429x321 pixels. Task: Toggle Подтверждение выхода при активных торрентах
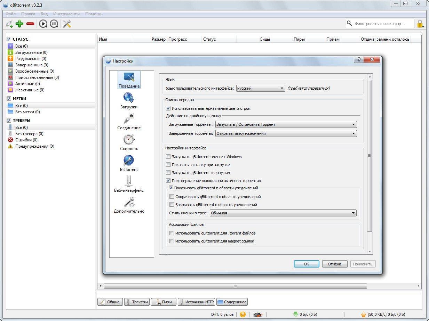coord(168,181)
